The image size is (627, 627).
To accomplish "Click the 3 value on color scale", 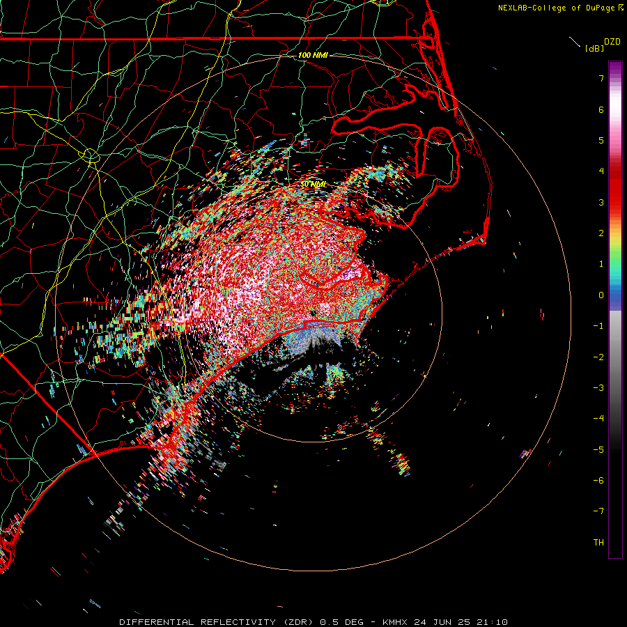I will (x=601, y=202).
